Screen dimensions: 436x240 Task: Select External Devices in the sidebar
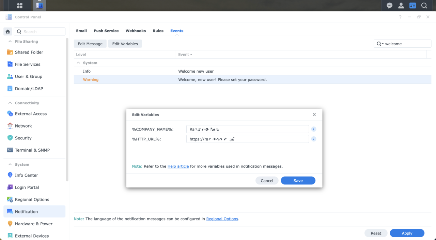(32, 236)
